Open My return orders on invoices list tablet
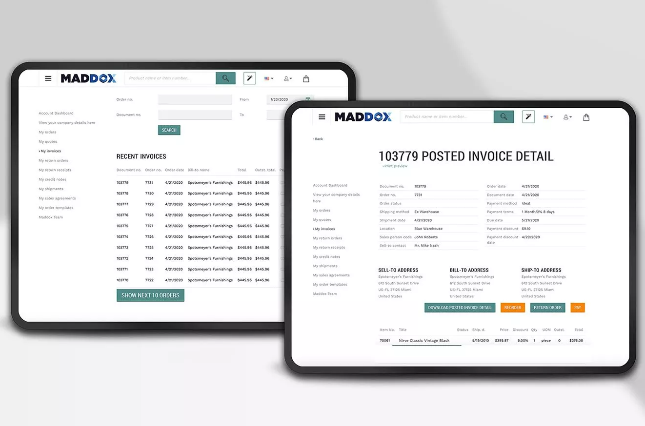This screenshot has height=426, width=645. [54, 160]
